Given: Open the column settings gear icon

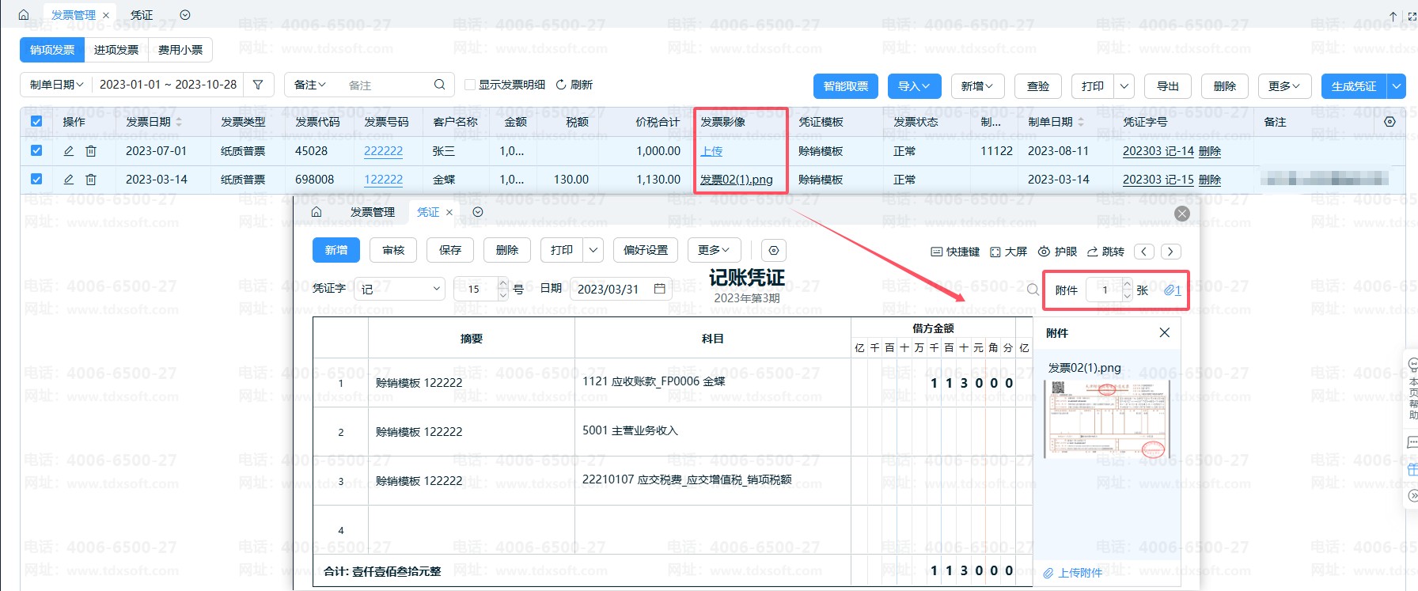Looking at the screenshot, I should coord(1390,122).
